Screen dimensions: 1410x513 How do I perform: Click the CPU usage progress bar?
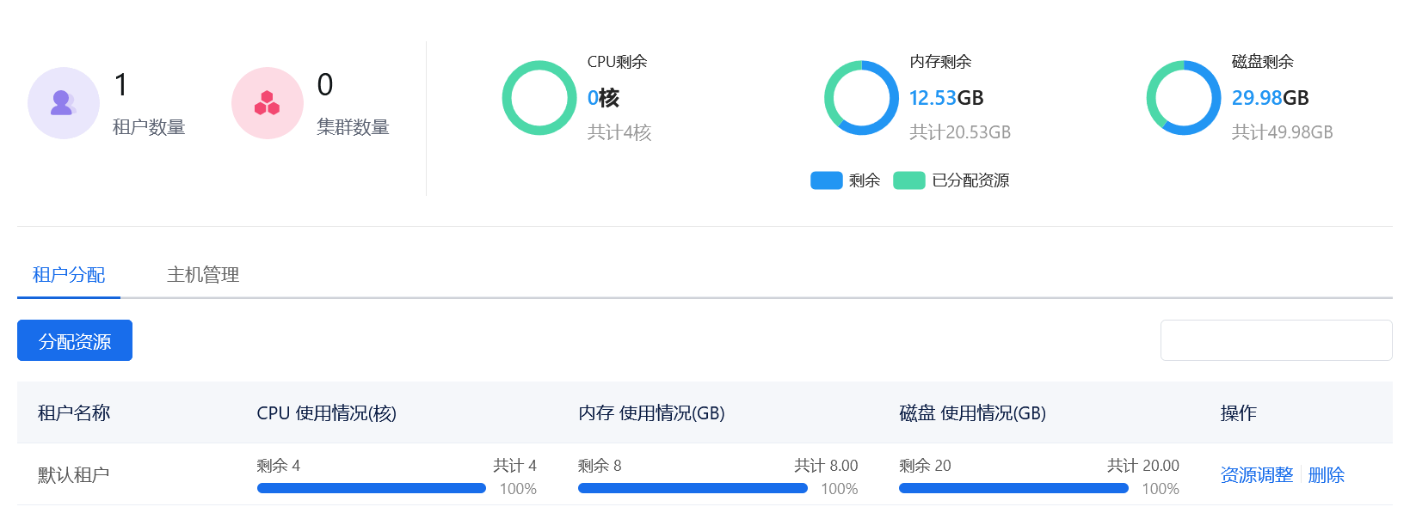[x=372, y=488]
